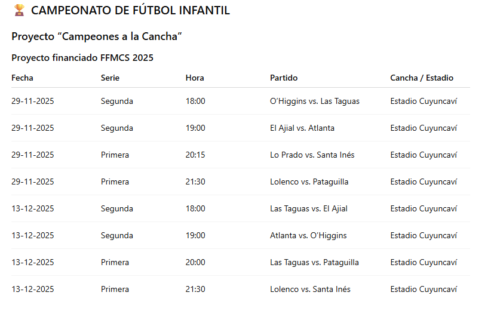The width and height of the screenshot is (491, 326).
Task: Click Estadio Cuyuncaví in the first row
Action: click(424, 101)
